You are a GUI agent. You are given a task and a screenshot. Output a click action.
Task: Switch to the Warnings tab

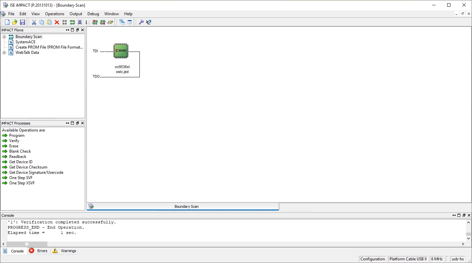[64, 251]
